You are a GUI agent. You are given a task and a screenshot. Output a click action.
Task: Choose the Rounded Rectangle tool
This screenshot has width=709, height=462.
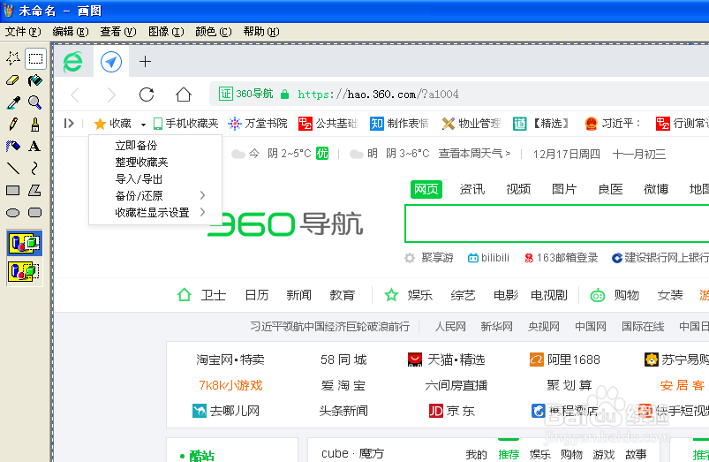34,213
